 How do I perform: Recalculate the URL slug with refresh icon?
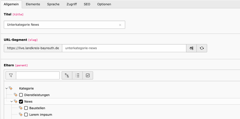point(202,48)
